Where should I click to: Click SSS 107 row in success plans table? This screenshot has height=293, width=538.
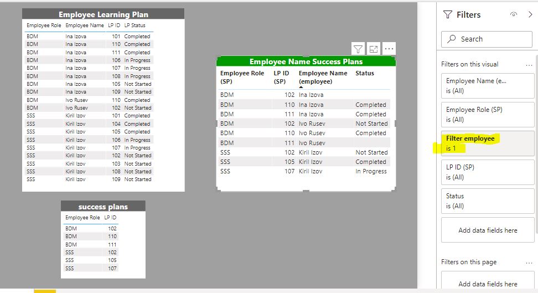tap(91, 268)
